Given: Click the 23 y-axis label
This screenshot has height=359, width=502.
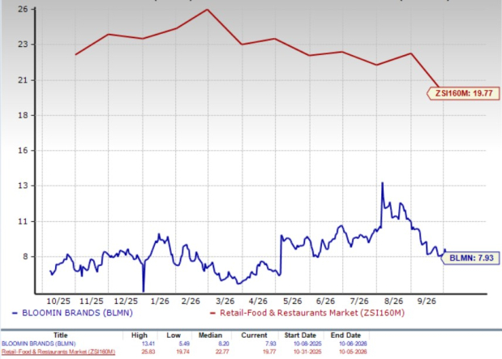Looking at the screenshot, I should pyautogui.click(x=23, y=44).
